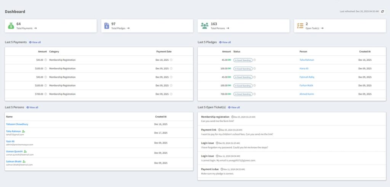Open View all for Last 5 Persons

(32, 108)
